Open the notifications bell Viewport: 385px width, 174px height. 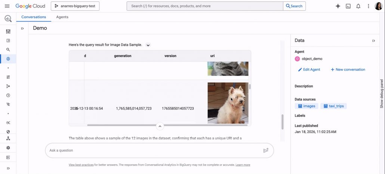358,6
